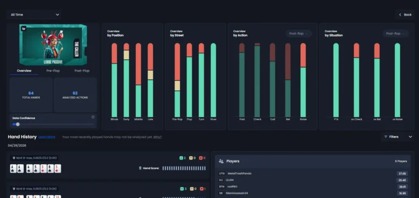Expand the Filters chevron
Image resolution: width=419 pixels, height=198 pixels.
coord(410,137)
